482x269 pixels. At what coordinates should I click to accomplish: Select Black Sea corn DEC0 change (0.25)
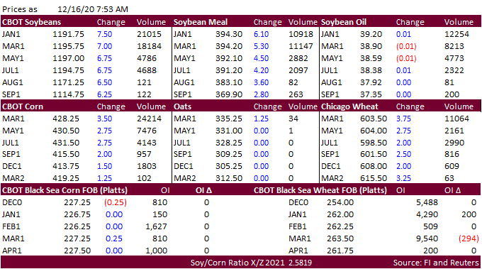116,202
